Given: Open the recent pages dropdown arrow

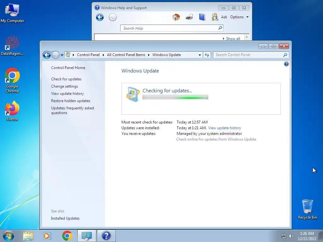Looking at the screenshot, I should click(62, 55).
